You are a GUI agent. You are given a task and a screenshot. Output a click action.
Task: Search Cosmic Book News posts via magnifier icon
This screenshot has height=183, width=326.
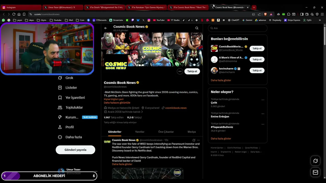pyautogui.click(x=197, y=28)
